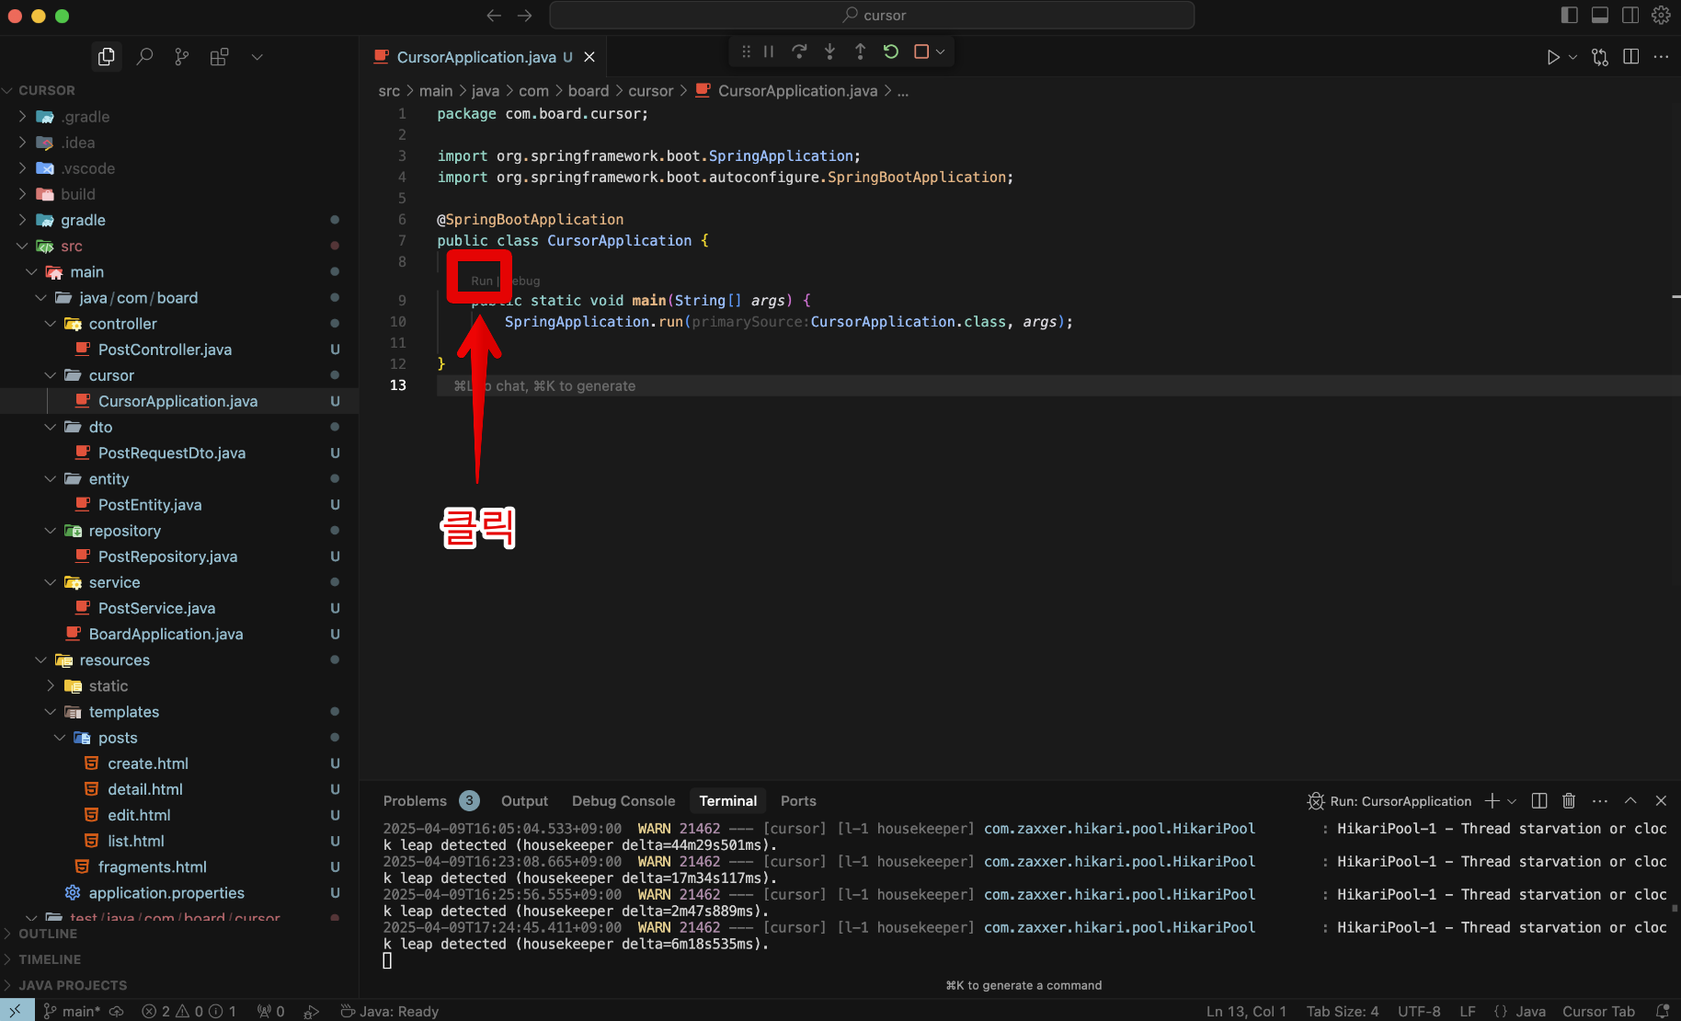This screenshot has height=1021, width=1681.
Task: Switch to the Problems panel tab
Action: click(x=415, y=801)
